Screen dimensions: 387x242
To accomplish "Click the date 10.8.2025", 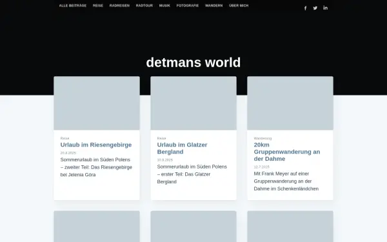I will [165, 160].
